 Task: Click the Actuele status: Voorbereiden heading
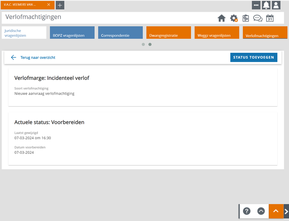click(x=49, y=122)
